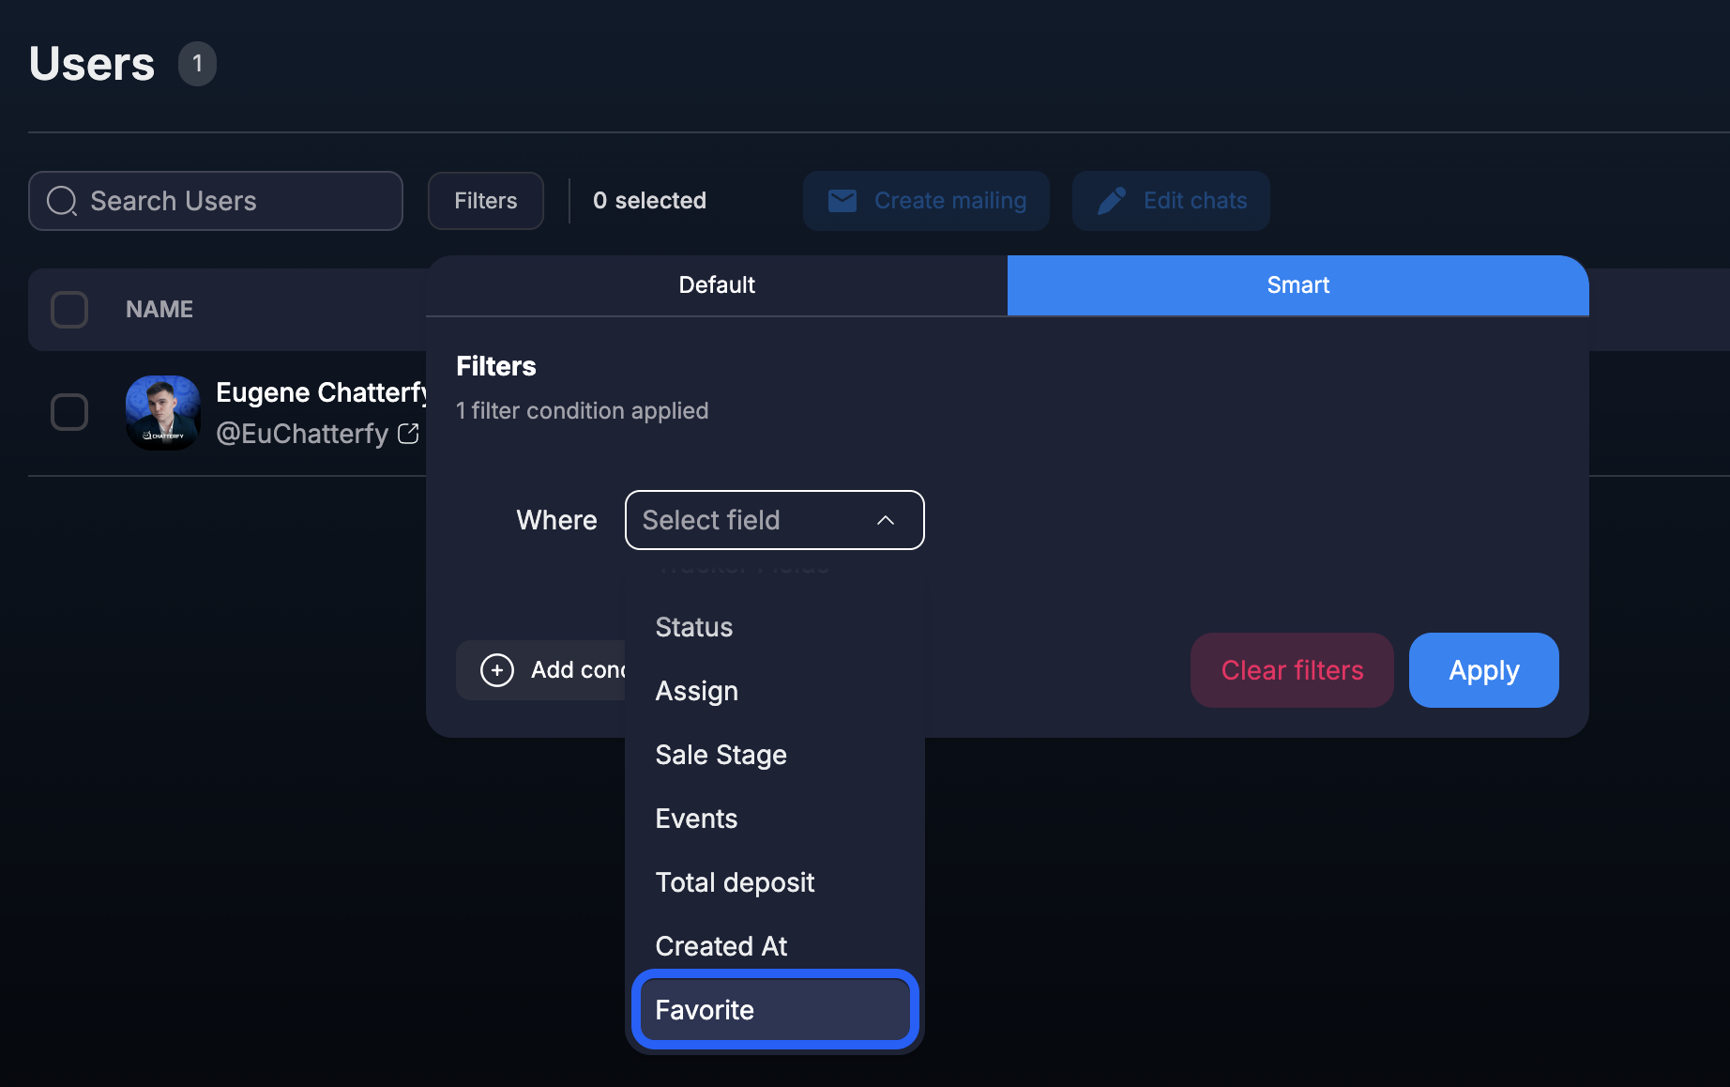Switch to the Default filters tab
1730x1087 pixels.
[717, 285]
